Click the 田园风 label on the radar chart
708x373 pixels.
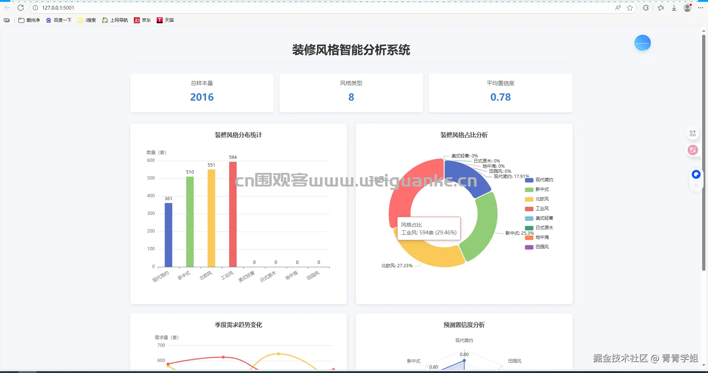(x=515, y=361)
